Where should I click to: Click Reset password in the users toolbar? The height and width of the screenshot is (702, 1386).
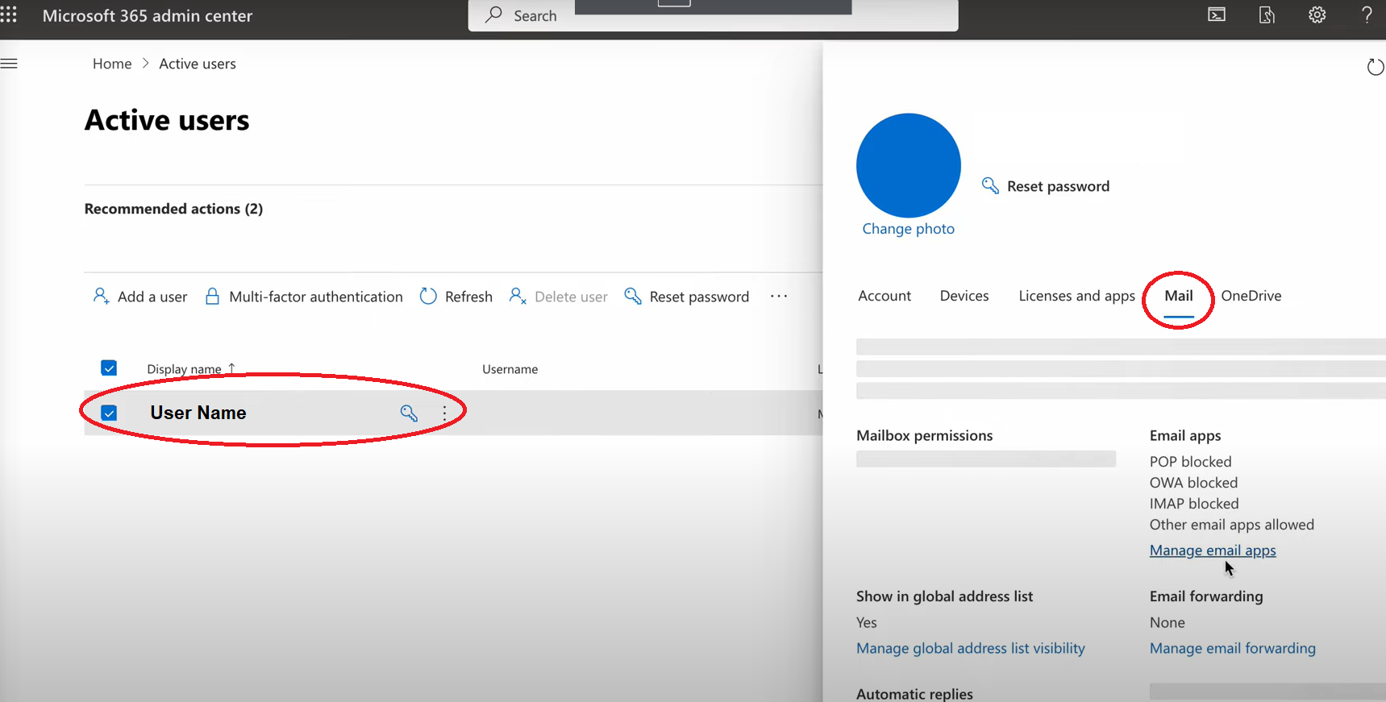687,297
